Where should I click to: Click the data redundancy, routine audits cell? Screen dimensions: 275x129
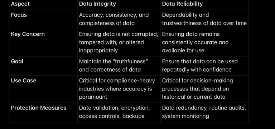click(x=204, y=112)
